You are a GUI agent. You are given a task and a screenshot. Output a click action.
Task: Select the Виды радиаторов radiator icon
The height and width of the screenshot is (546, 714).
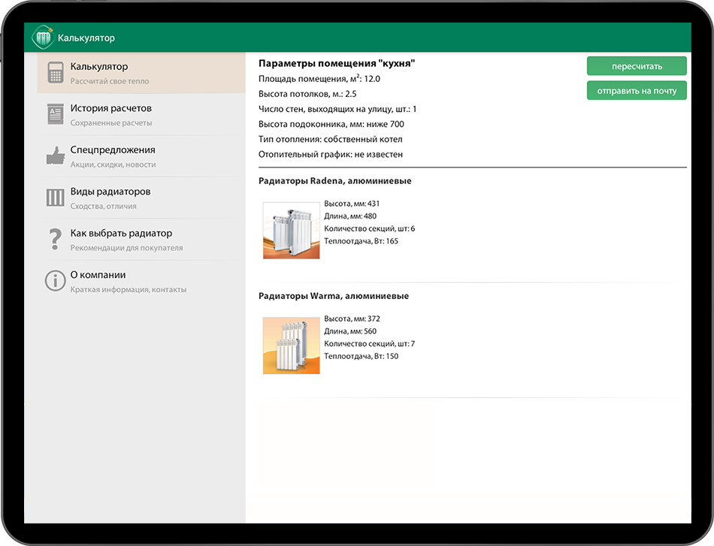click(56, 198)
